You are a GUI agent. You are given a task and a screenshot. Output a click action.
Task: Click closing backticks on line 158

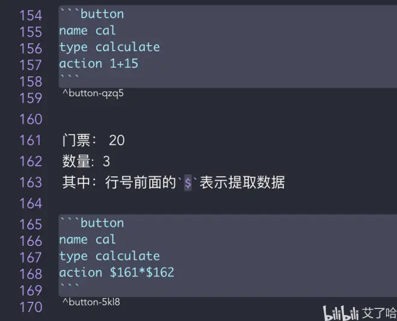[x=70, y=77]
